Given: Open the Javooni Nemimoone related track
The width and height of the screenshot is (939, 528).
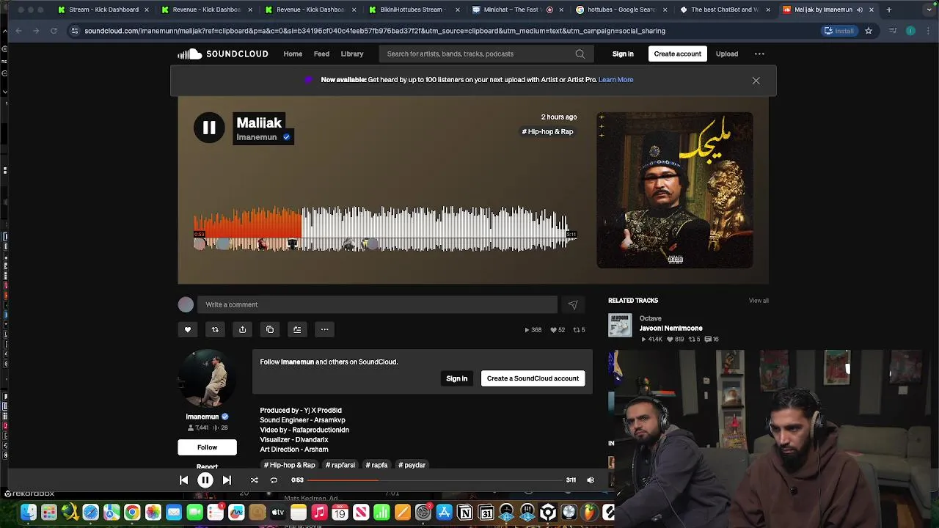Looking at the screenshot, I should 671,329.
